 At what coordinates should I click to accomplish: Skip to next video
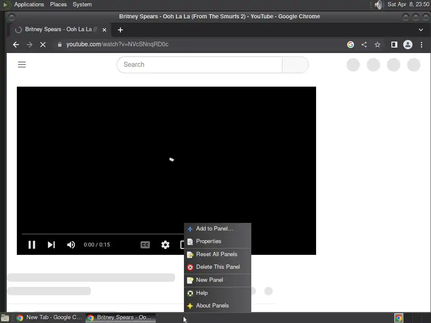coord(51,245)
